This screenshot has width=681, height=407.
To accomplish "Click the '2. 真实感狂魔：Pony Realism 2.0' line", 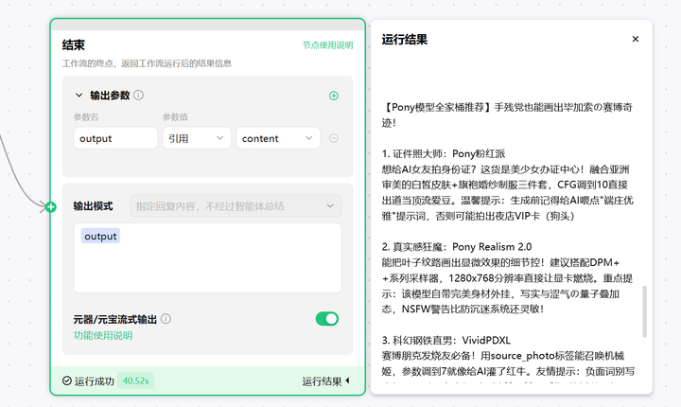I will (x=457, y=247).
